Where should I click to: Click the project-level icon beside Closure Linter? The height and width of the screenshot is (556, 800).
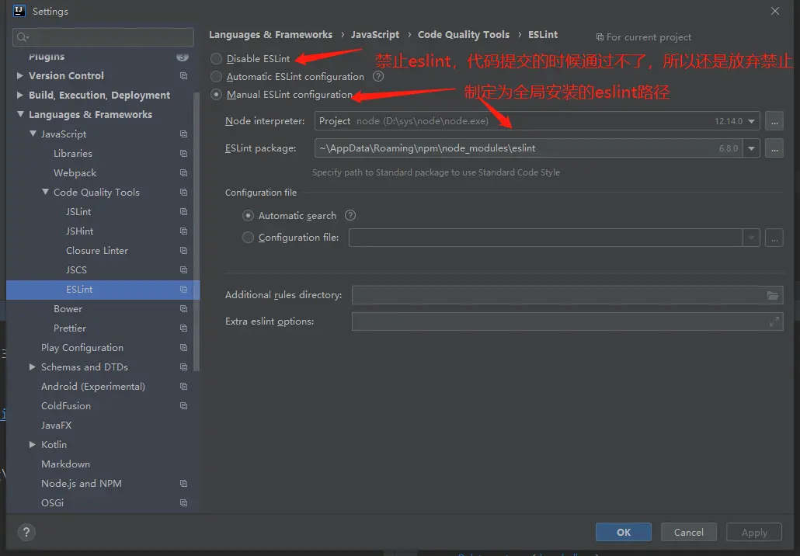183,250
